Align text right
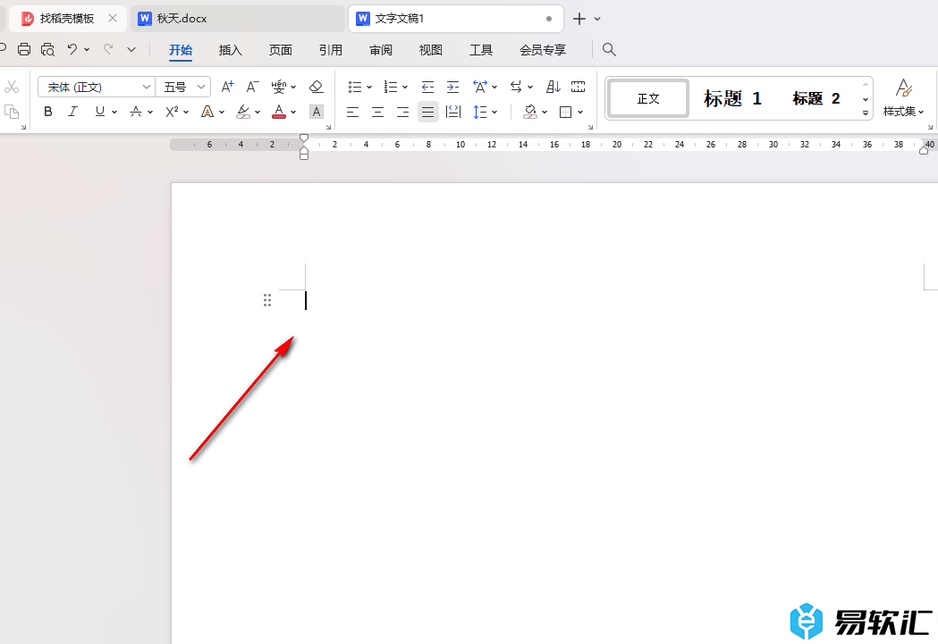 point(403,112)
